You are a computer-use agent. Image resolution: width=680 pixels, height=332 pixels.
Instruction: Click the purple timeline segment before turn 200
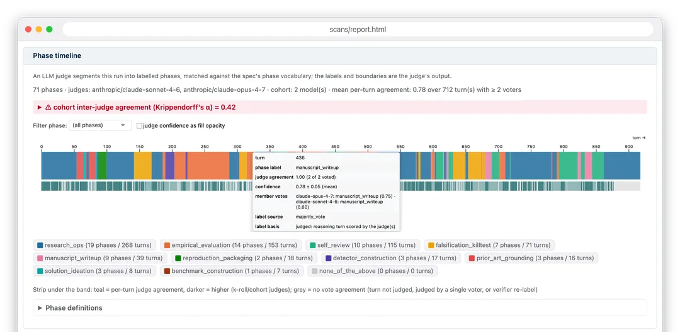point(169,165)
